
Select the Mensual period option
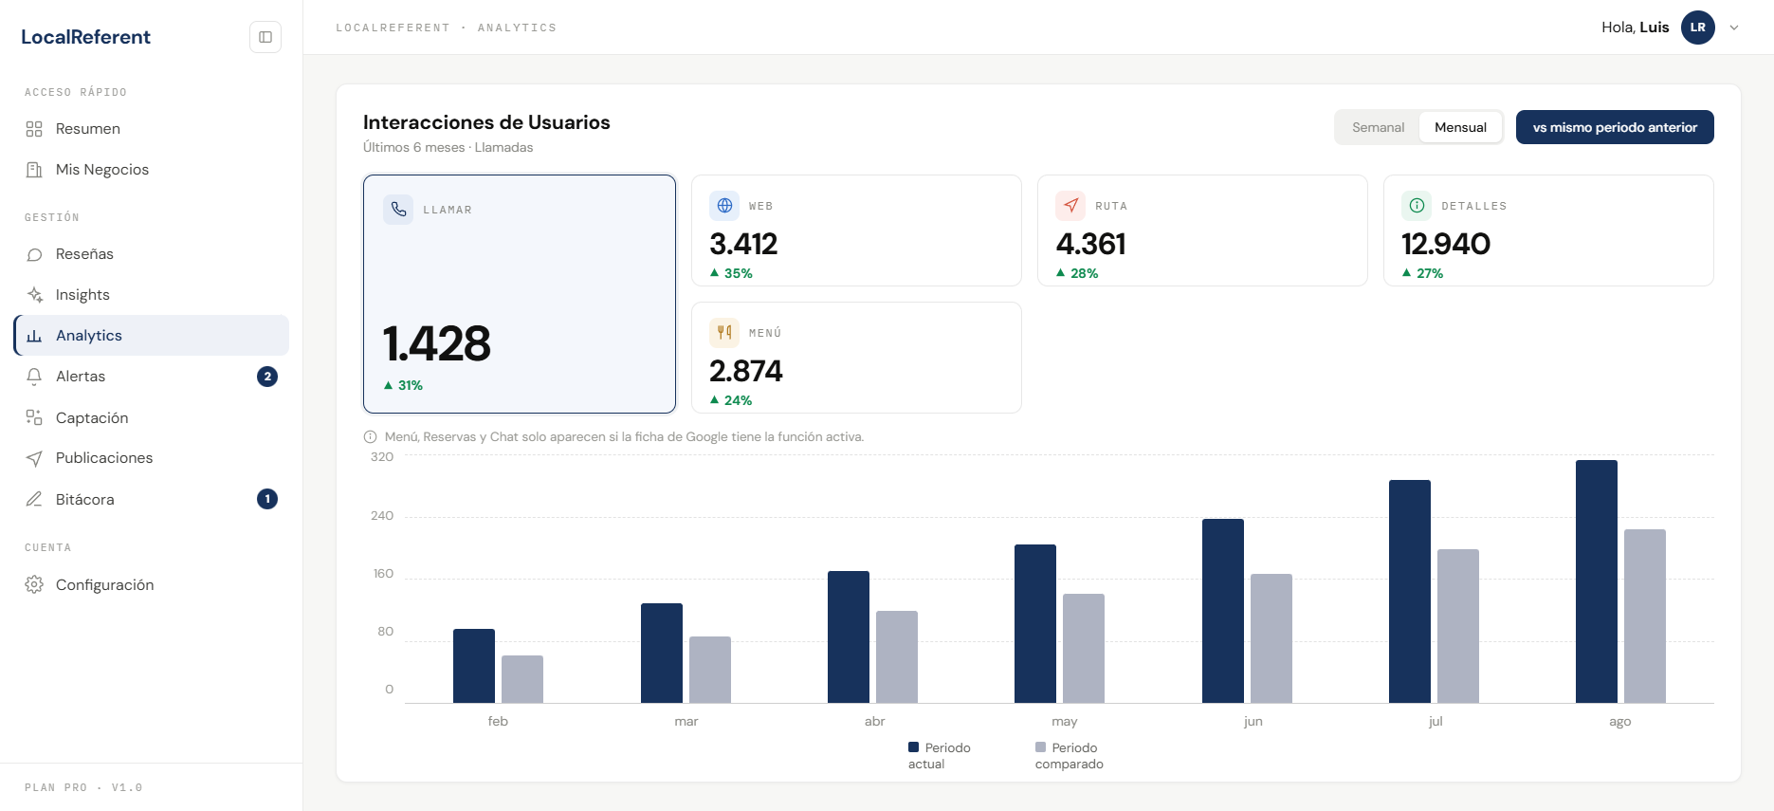point(1460,127)
